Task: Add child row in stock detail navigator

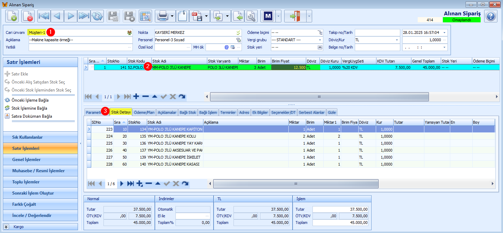Action: [139, 183]
